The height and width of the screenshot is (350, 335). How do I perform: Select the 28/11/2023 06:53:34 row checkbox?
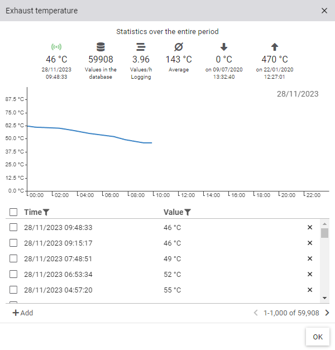point(13,274)
